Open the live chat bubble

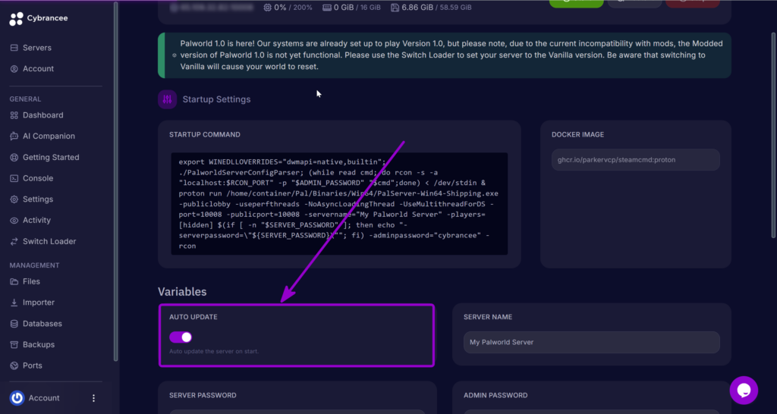[744, 390]
